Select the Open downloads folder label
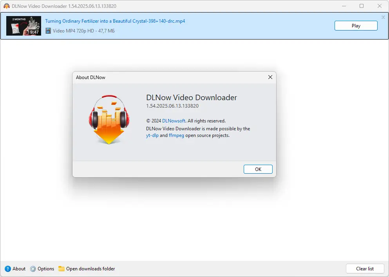This screenshot has width=389, height=277. point(90,269)
